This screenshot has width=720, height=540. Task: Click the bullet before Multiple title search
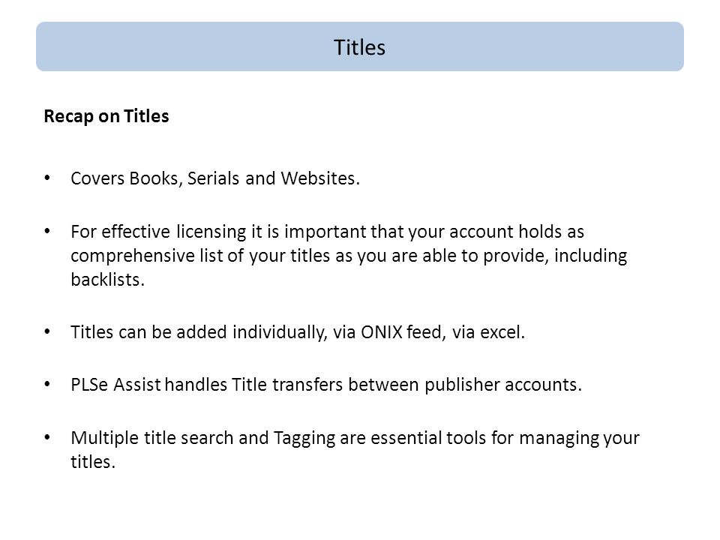47,437
